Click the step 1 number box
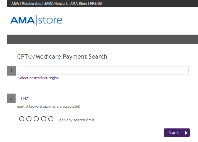 (11, 71)
